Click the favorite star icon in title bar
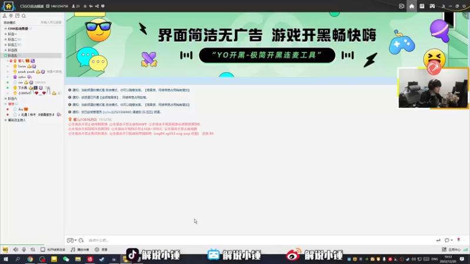This screenshot has height=264, width=470. point(85,6)
